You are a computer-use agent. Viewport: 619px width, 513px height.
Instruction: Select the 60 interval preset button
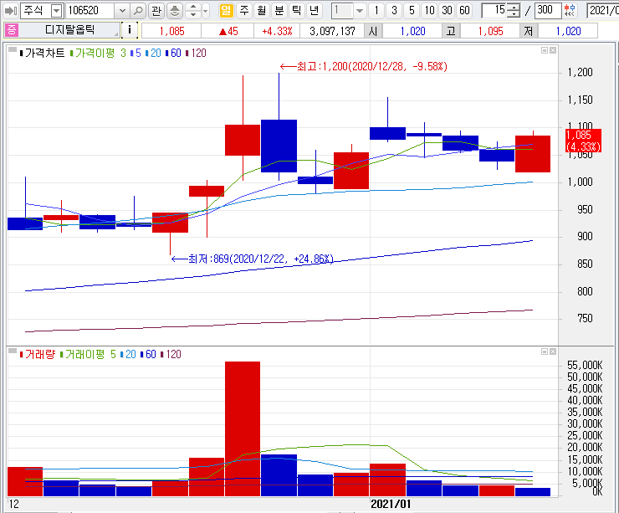coord(464,10)
